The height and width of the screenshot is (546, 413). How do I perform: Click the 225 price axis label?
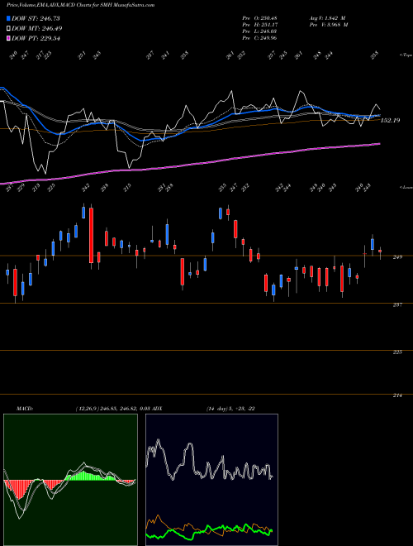[397, 352]
